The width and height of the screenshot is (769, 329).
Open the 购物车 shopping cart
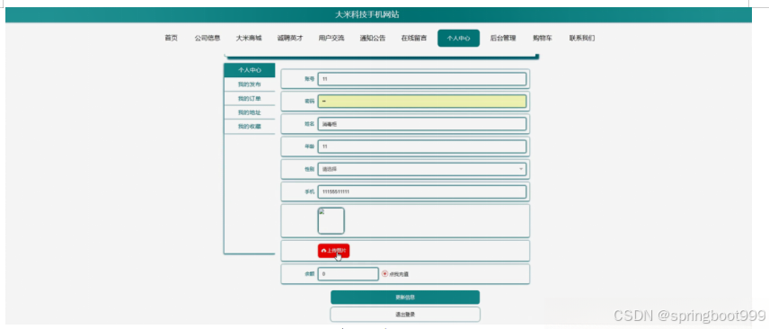point(543,38)
